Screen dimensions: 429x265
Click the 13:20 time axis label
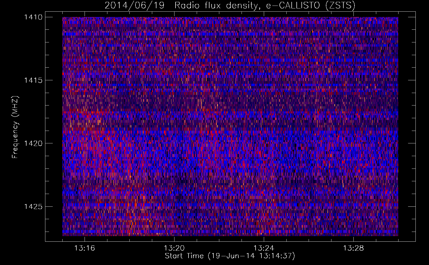[174, 248]
